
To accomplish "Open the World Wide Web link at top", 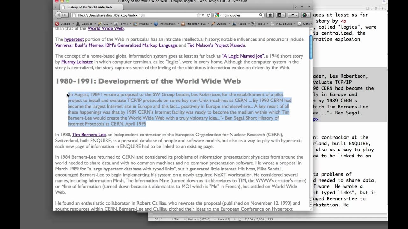I will pos(106,29).
